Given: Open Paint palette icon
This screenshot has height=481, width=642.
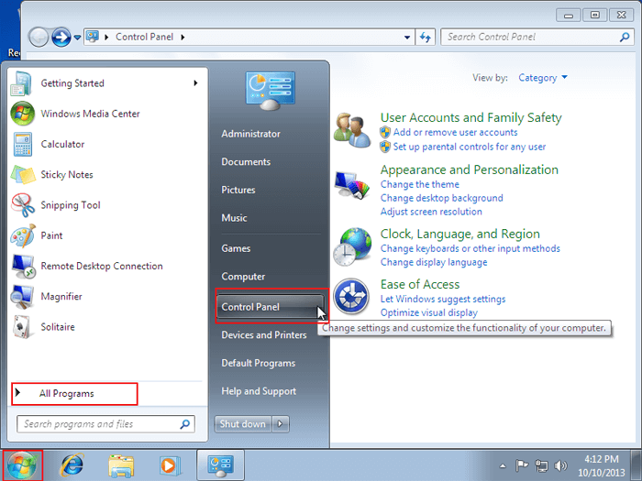Looking at the screenshot, I should 23,235.
